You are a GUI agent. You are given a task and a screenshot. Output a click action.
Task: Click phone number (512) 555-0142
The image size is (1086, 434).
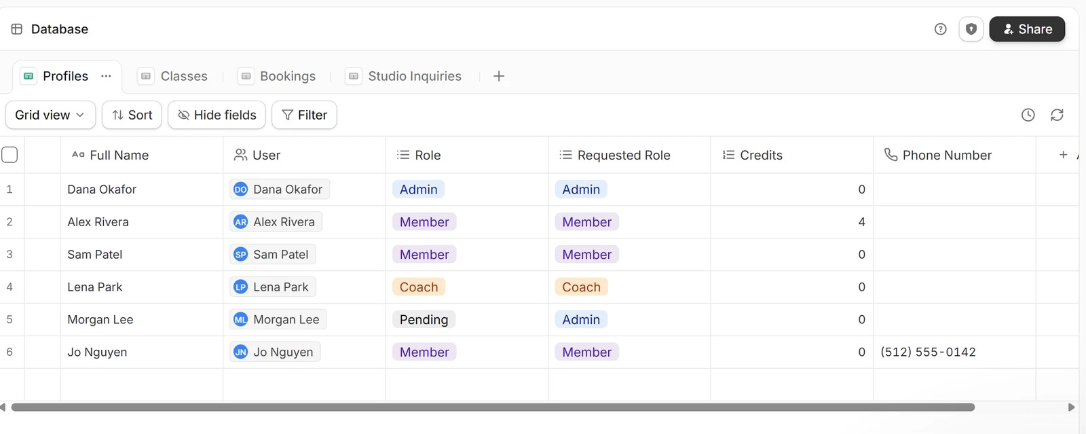click(928, 352)
